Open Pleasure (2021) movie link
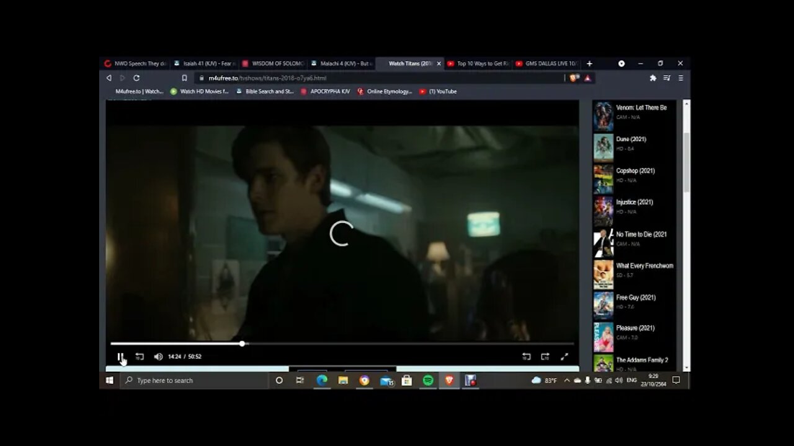 (635, 328)
